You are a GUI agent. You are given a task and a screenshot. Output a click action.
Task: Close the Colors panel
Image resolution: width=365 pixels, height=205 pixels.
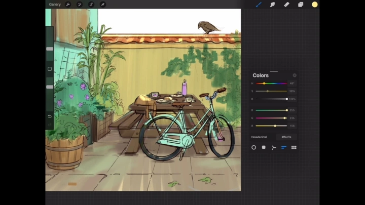pyautogui.click(x=295, y=75)
